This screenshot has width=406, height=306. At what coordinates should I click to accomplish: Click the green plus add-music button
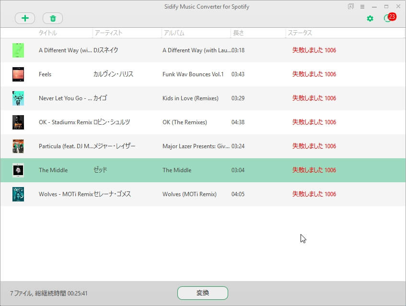pyautogui.click(x=25, y=18)
